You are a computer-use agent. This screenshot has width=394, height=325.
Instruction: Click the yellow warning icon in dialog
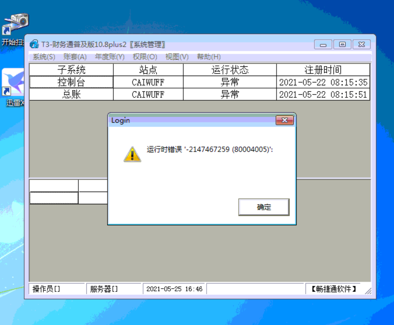pos(132,154)
